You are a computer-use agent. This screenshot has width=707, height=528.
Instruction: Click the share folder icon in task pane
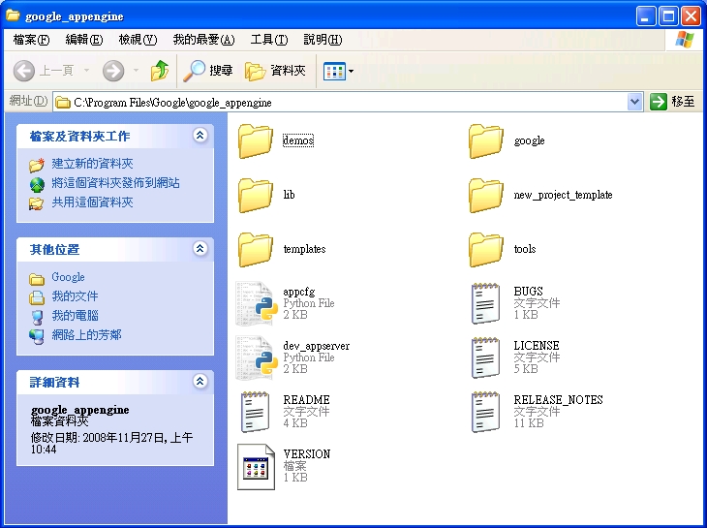[x=37, y=203]
